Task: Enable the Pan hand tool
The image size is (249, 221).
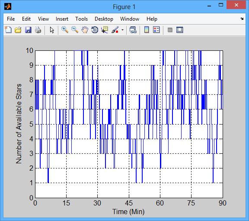Action: (x=85, y=30)
